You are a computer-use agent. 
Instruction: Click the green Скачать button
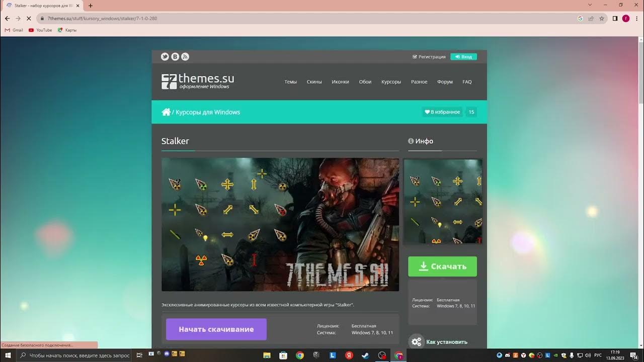[442, 266]
